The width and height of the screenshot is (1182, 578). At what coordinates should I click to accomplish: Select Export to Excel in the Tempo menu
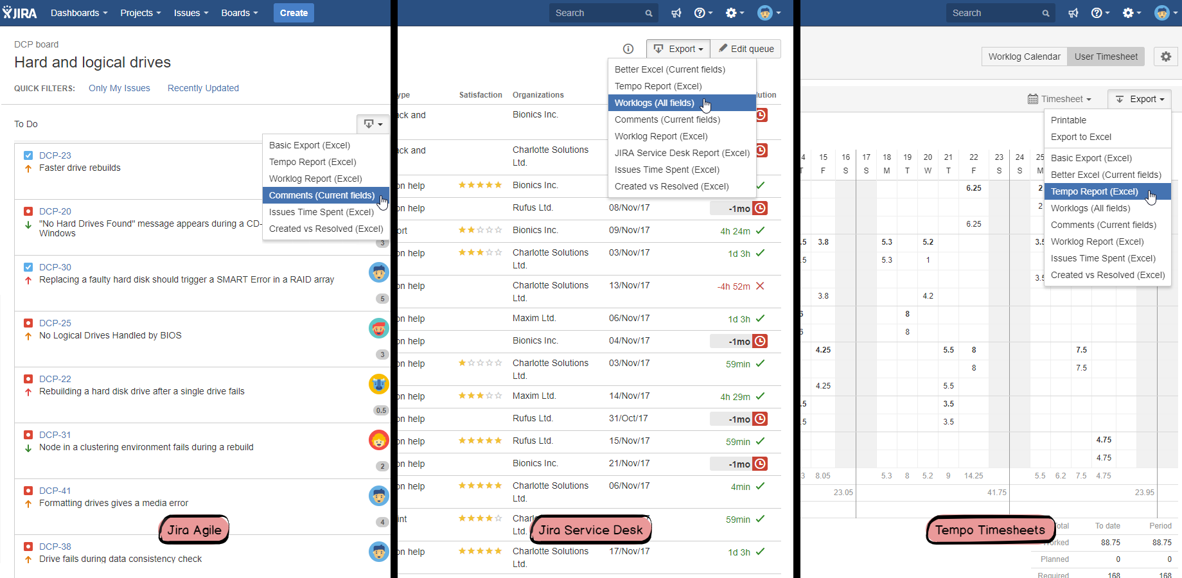[x=1107, y=137]
